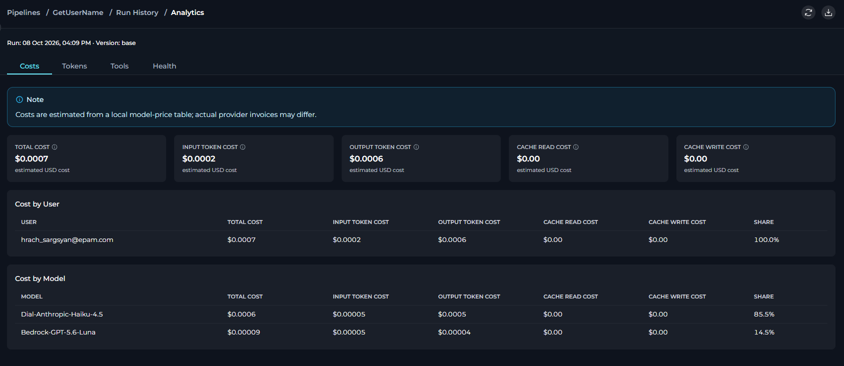Click the Note info icon in banner
844x366 pixels.
pos(20,99)
